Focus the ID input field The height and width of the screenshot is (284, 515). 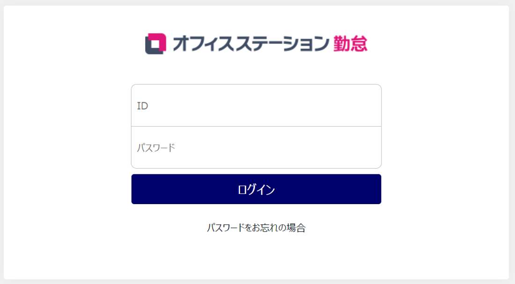click(256, 106)
